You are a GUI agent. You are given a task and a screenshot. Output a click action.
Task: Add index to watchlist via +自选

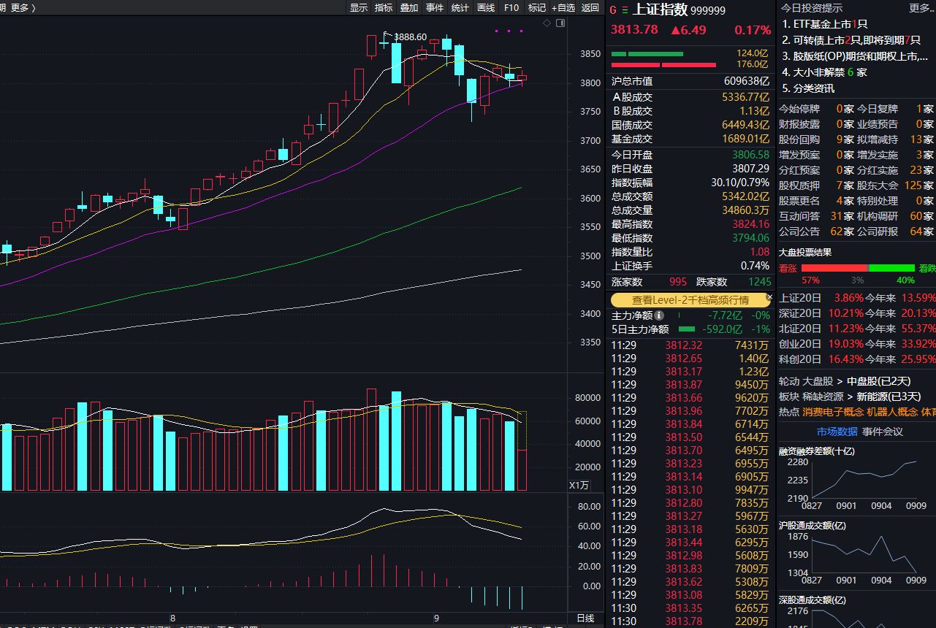tap(563, 8)
